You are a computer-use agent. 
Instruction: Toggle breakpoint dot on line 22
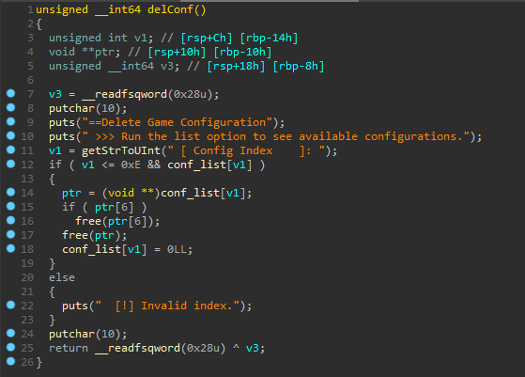(x=10, y=305)
